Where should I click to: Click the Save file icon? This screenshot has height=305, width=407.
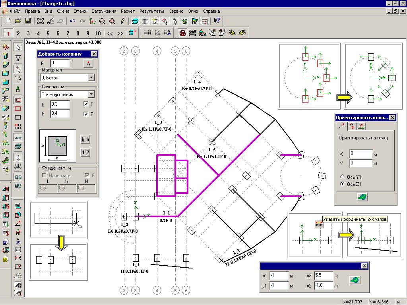point(28,21)
